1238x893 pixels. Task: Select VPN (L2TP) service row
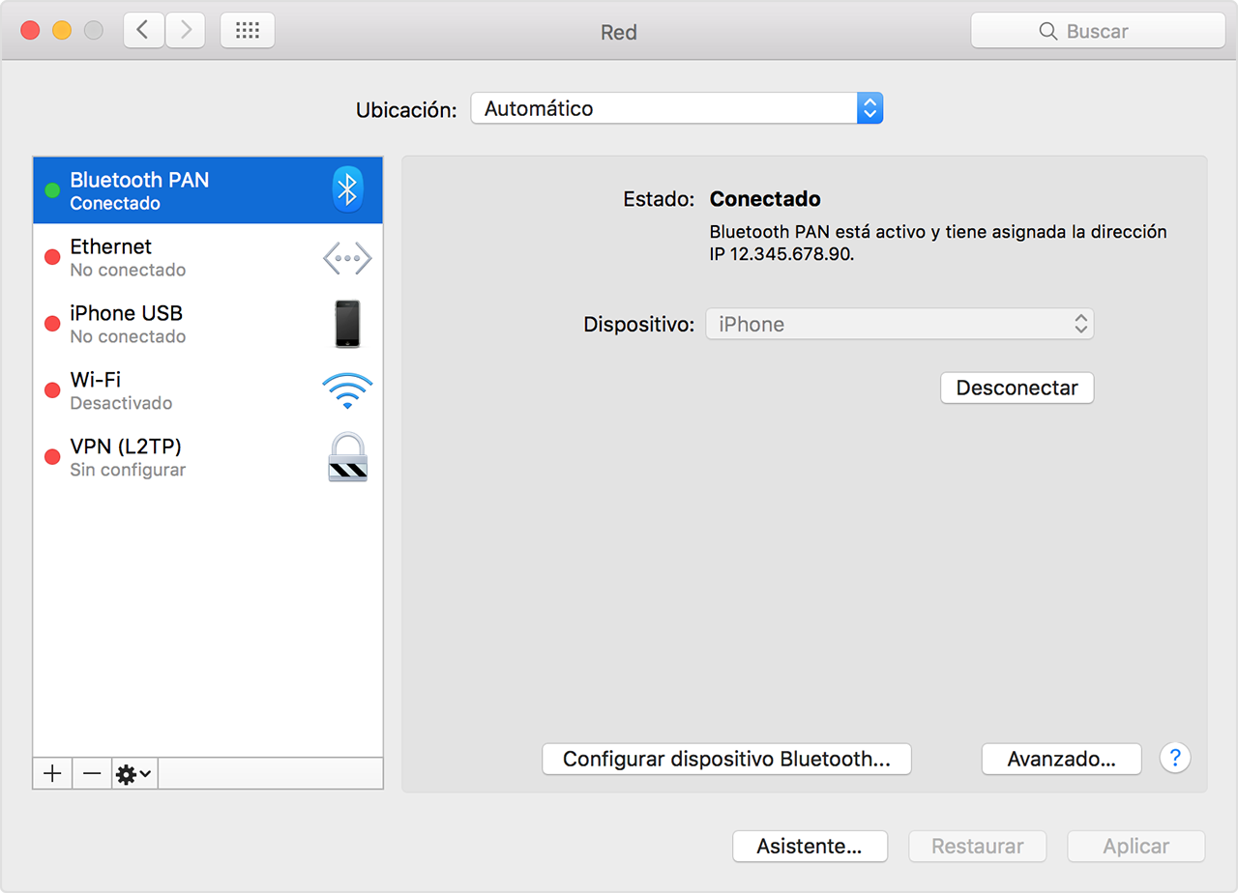pos(208,457)
